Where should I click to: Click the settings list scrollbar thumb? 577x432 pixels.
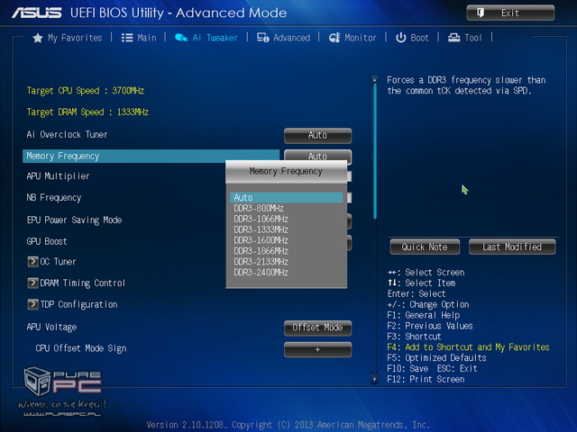click(375, 151)
